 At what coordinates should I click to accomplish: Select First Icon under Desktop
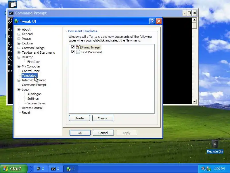click(x=34, y=62)
